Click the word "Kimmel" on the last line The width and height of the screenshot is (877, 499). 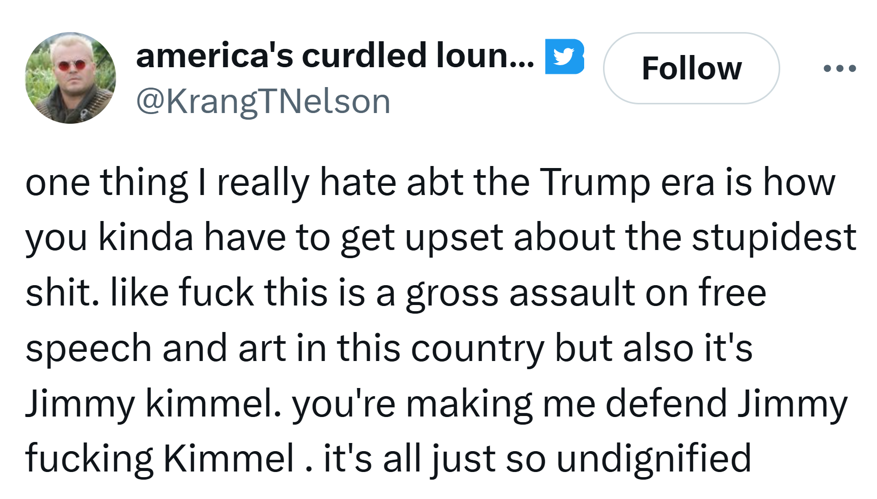[x=229, y=458]
